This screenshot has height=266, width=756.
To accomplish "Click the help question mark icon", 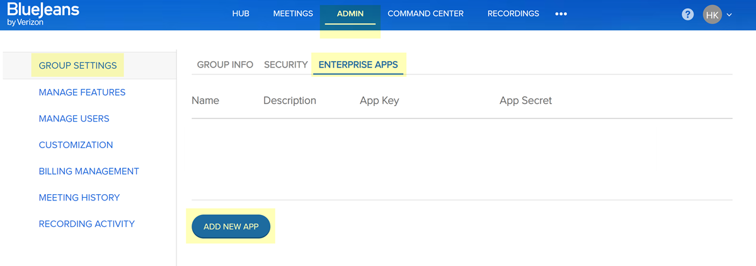I will tap(688, 14).
